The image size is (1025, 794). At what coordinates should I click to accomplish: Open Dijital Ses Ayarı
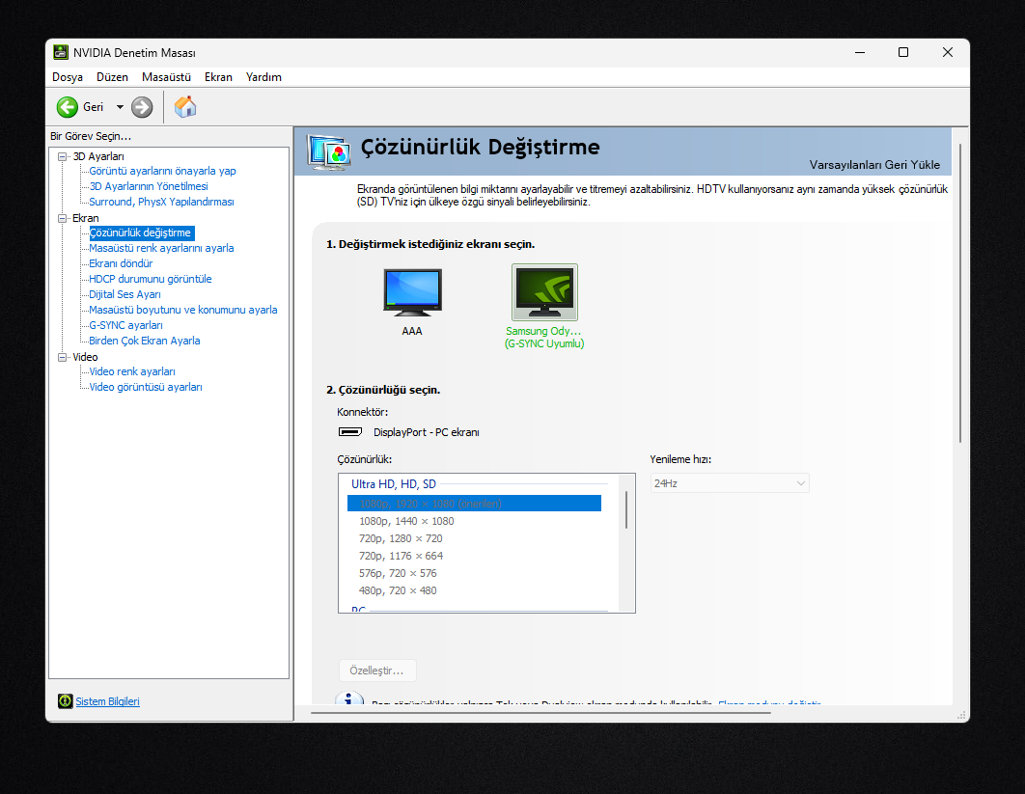(125, 294)
